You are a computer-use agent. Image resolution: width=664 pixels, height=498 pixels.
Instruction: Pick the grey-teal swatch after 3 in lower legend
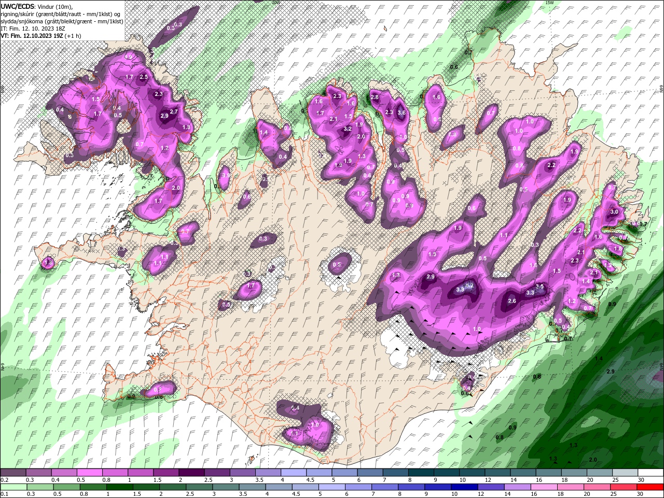tap(225, 487)
